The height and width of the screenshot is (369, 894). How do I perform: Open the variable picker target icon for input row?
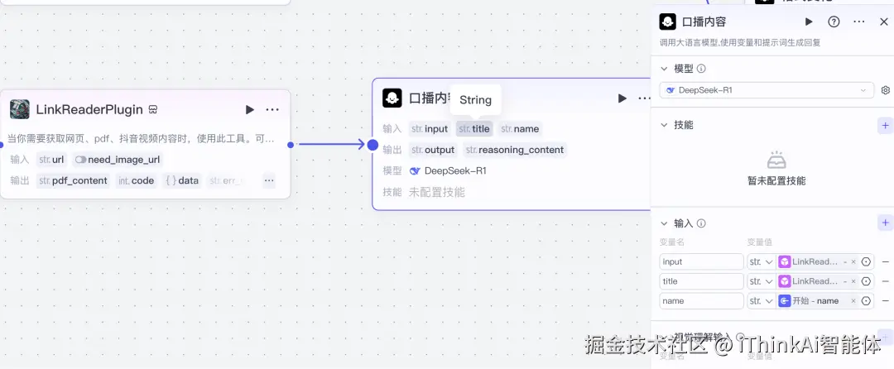click(x=866, y=262)
